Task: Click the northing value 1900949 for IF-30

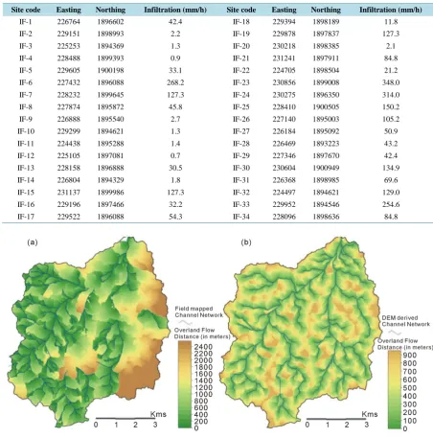Action: pyautogui.click(x=326, y=168)
